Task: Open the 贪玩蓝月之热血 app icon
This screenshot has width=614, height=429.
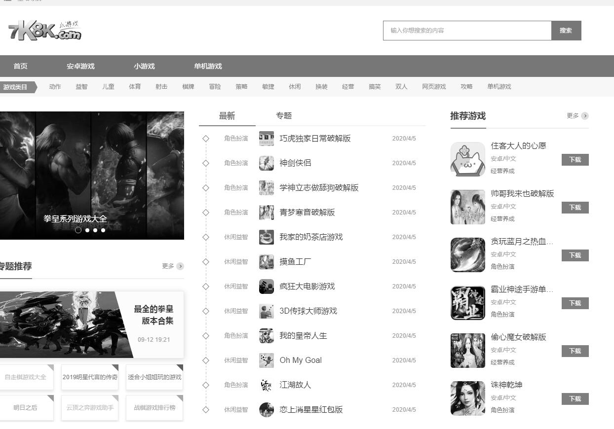Action: pyautogui.click(x=468, y=255)
